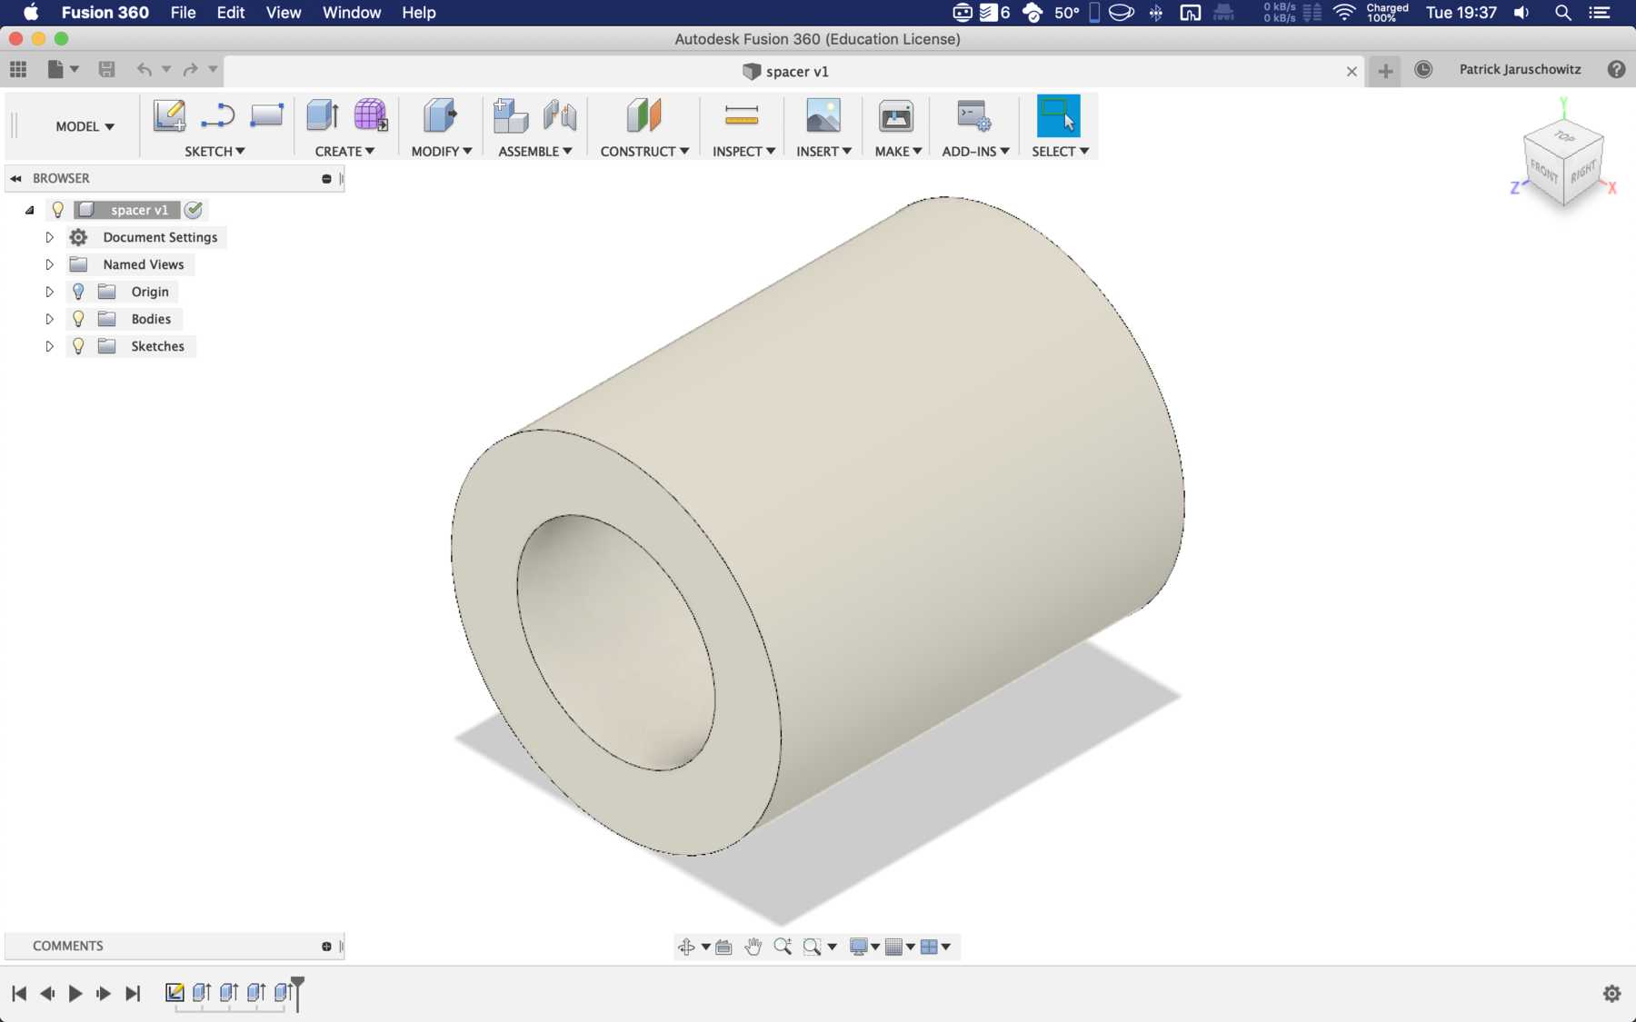The width and height of the screenshot is (1636, 1022).
Task: Save the document with the floppy icon
Action: coord(106,69)
